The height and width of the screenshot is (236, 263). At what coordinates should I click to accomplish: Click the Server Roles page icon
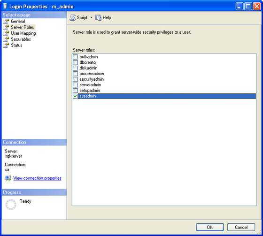(6, 27)
